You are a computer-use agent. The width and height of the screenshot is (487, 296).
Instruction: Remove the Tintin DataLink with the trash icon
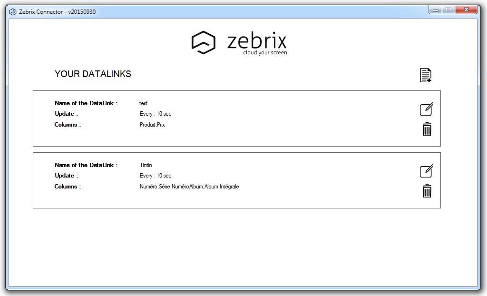(x=427, y=191)
